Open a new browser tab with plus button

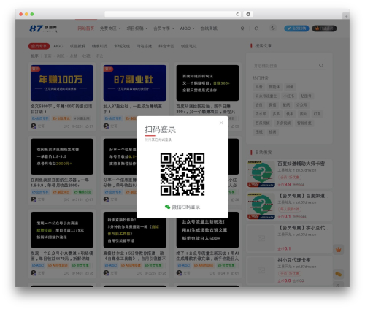[x=346, y=16]
